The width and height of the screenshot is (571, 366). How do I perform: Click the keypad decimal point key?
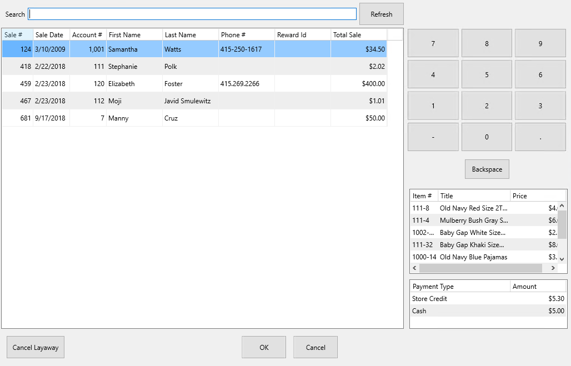coord(540,137)
